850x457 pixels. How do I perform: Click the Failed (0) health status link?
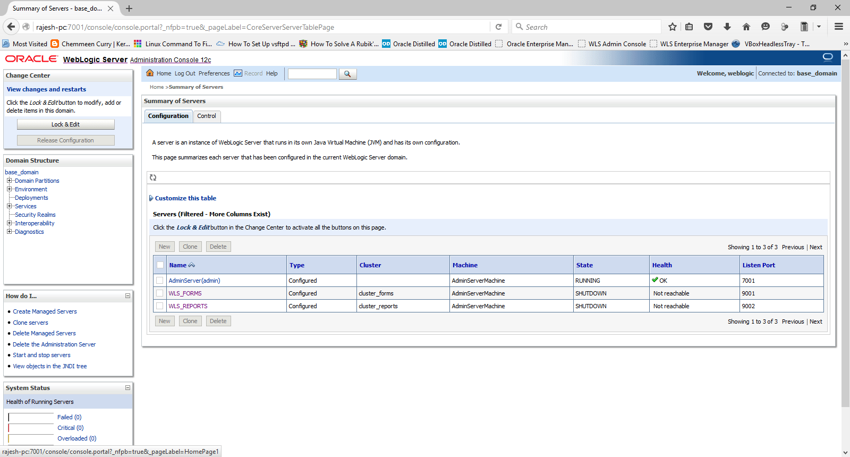pos(70,417)
